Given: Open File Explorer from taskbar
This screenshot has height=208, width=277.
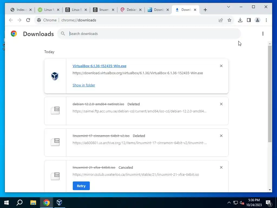Looking at the screenshot, I should [x=33, y=203].
